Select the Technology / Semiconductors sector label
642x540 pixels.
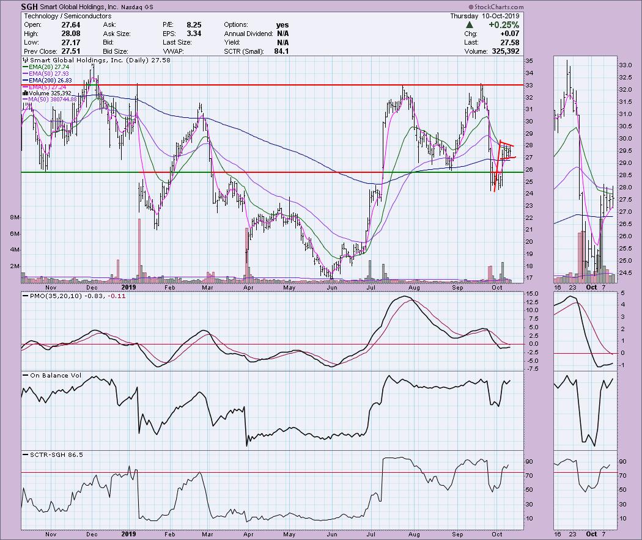click(x=67, y=16)
